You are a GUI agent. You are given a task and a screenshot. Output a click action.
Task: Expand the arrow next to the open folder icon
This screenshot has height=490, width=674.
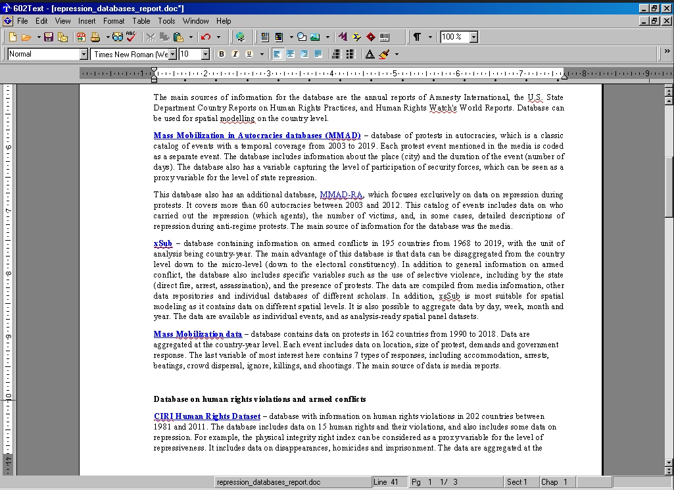pos(38,37)
